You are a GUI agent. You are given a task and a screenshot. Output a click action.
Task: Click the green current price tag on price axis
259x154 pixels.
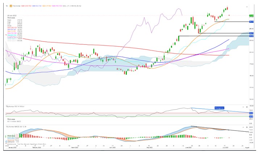click(x=251, y=15)
